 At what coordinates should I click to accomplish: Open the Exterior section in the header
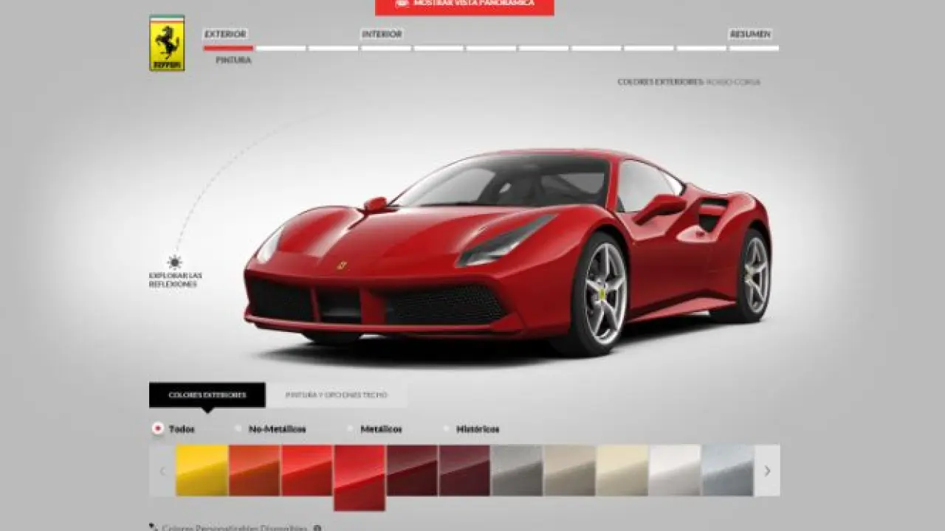pyautogui.click(x=225, y=35)
